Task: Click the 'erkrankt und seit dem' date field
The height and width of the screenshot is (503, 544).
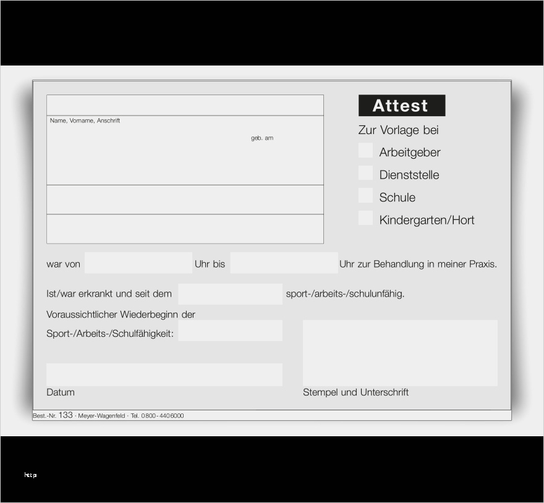Action: [x=231, y=294]
